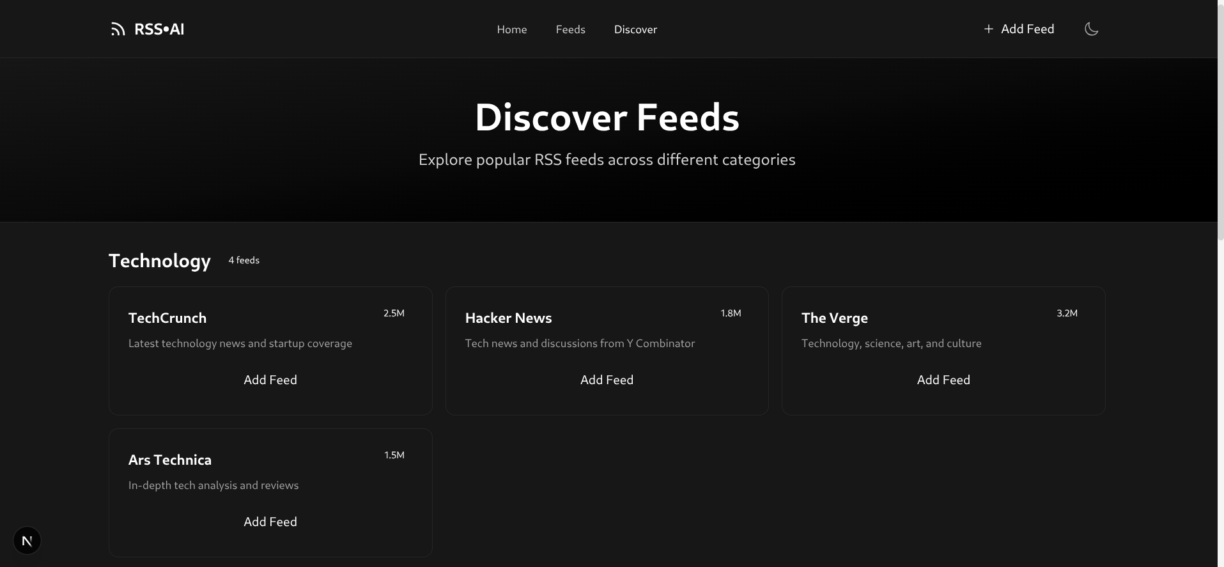Select the Ars Technica card title
This screenshot has width=1224, height=567.
[x=170, y=460]
